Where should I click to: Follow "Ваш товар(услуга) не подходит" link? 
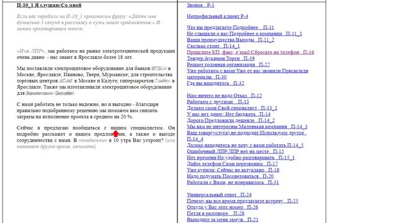247,136
